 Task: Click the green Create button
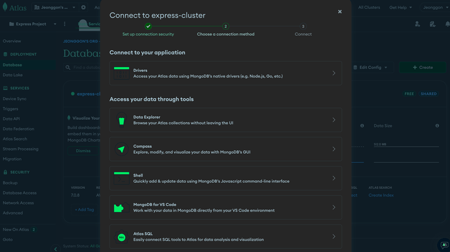tap(422, 68)
